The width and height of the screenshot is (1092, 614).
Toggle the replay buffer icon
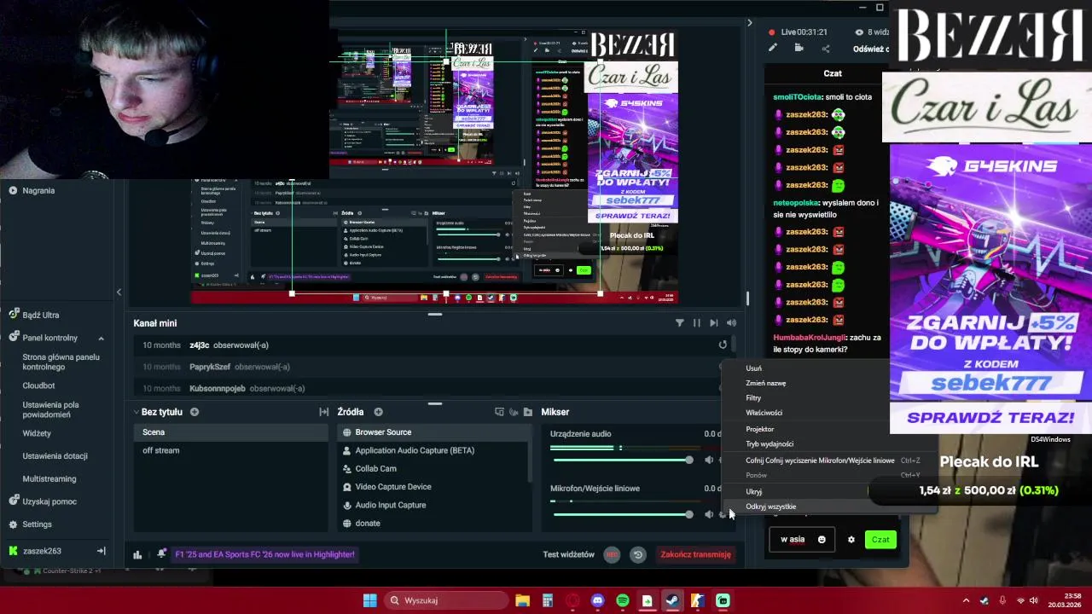point(637,554)
